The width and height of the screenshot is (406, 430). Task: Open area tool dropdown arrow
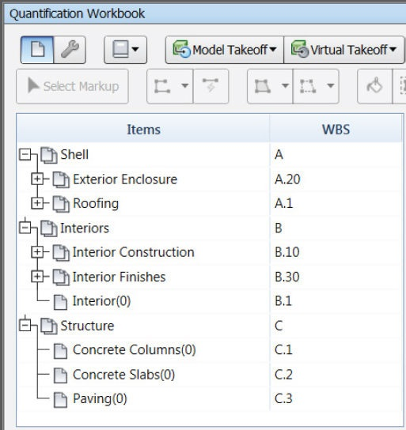click(x=286, y=86)
